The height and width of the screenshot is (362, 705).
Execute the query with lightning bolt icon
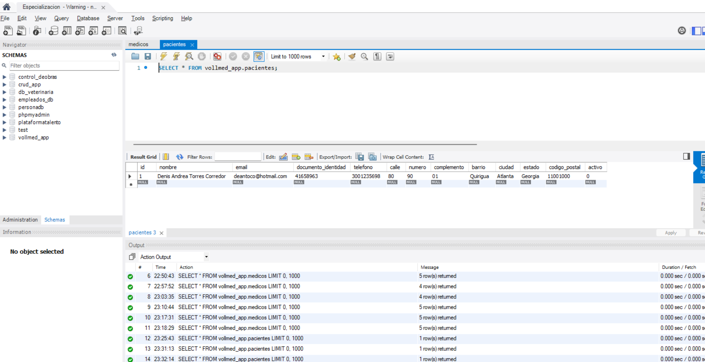(x=164, y=56)
